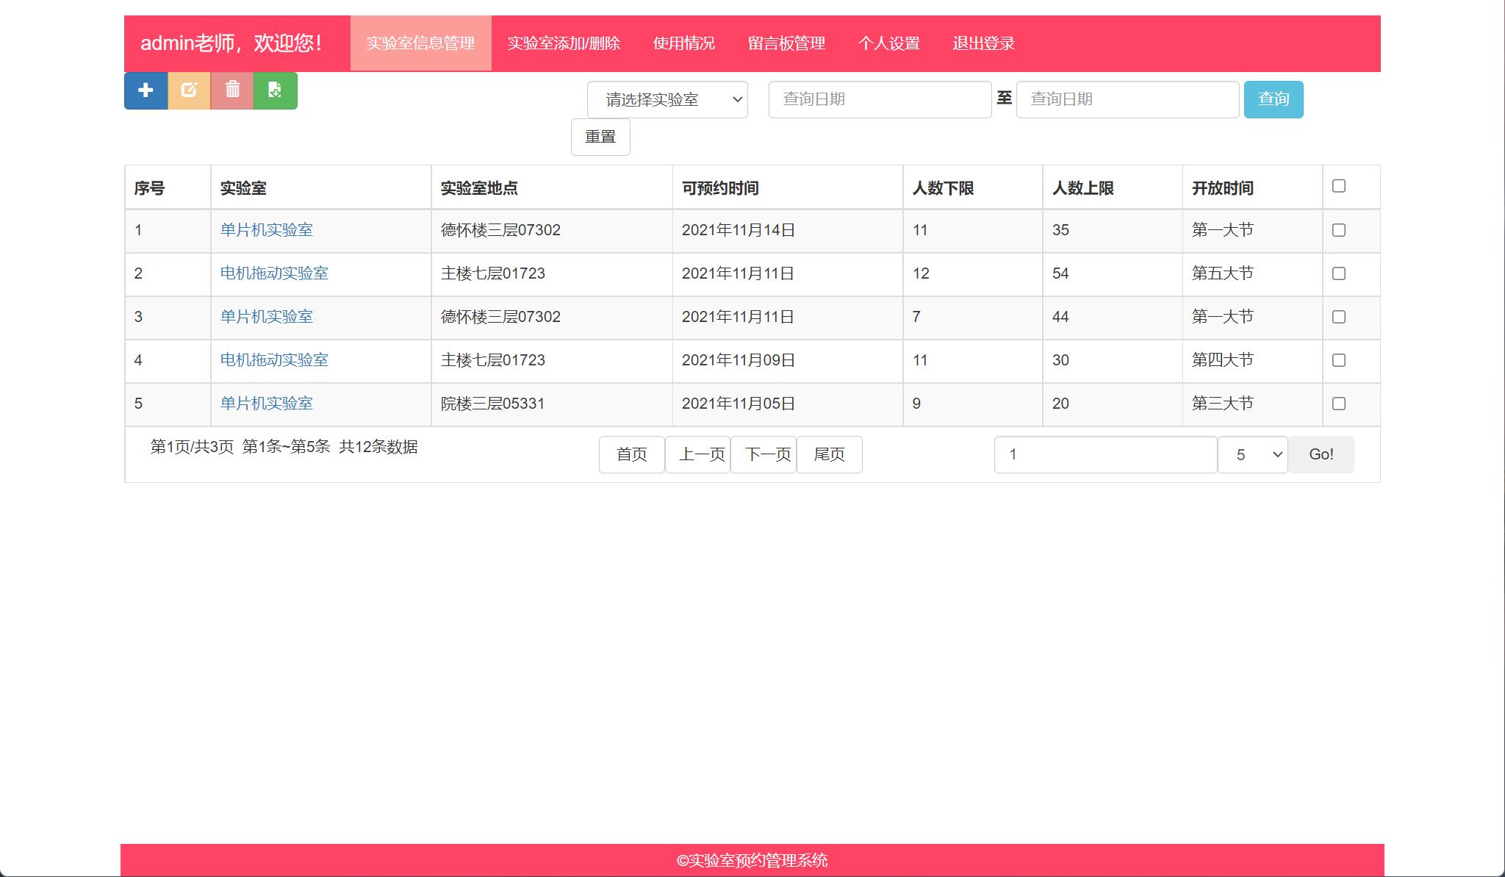Delete selected labs via trash icon

(232, 91)
